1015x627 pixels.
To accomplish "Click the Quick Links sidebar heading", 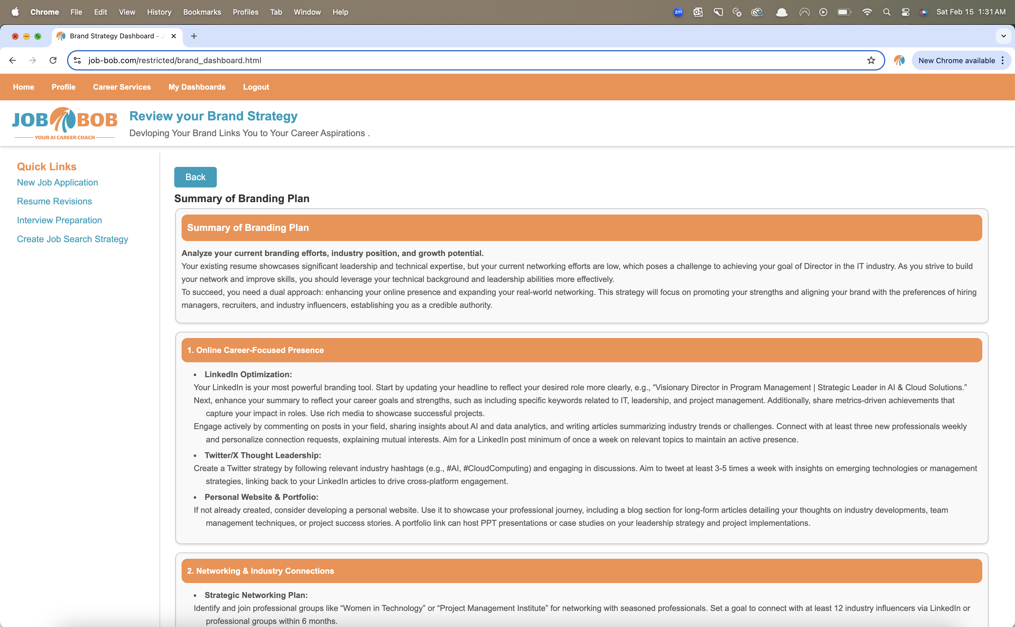I will [x=47, y=166].
